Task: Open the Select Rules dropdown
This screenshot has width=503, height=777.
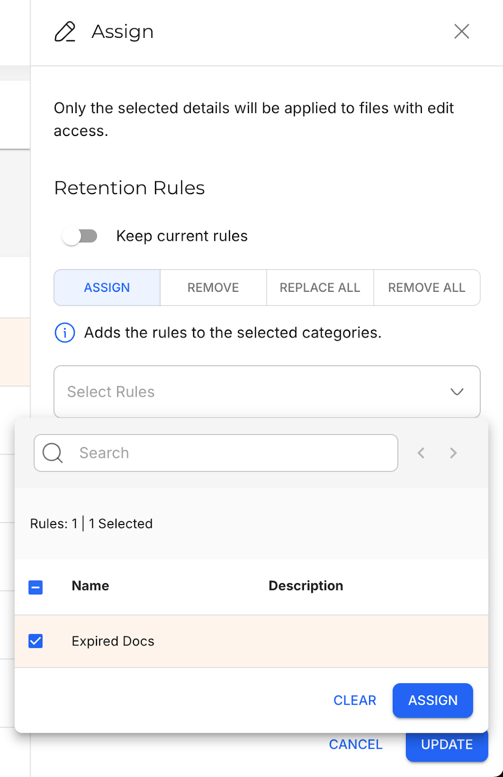Action: click(267, 391)
